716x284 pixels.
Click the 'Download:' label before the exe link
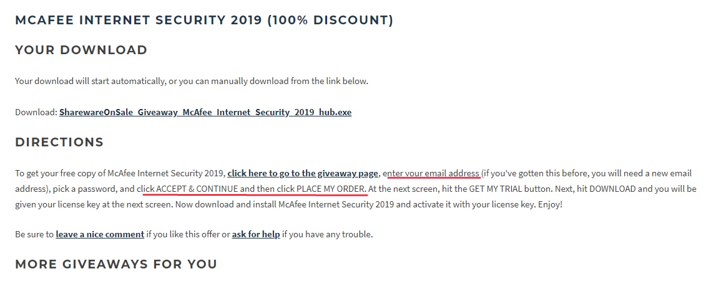(x=36, y=112)
